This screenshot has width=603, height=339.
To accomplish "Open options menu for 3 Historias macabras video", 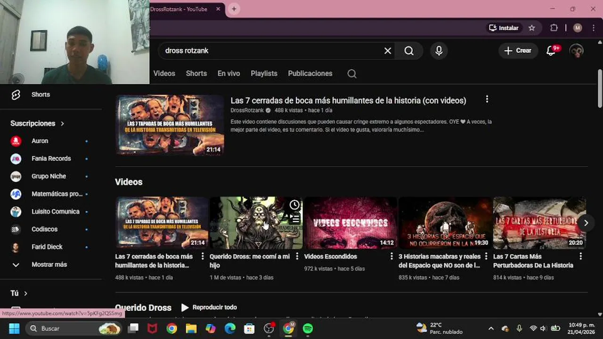I will 486,256.
